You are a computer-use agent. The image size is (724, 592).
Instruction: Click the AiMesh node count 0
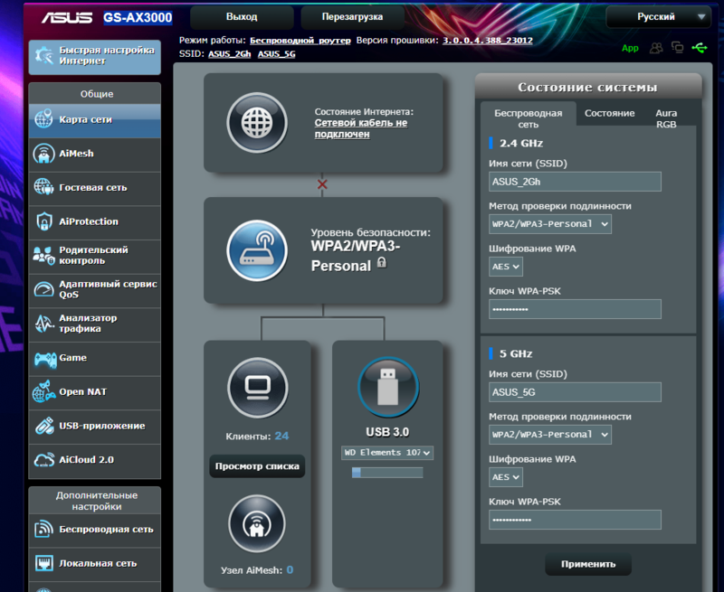(x=290, y=570)
